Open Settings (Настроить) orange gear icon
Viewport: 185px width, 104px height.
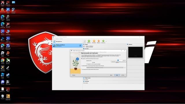pos(94,41)
